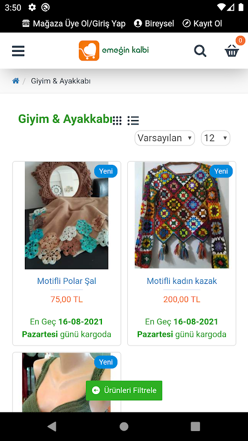Switch to grid view layout icon
The height and width of the screenshot is (441, 248).
click(x=117, y=120)
